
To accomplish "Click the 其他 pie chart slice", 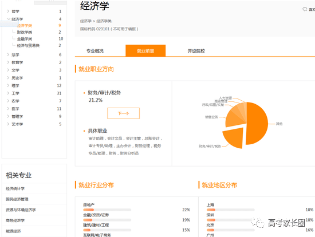I will pyautogui.click(x=258, y=124).
